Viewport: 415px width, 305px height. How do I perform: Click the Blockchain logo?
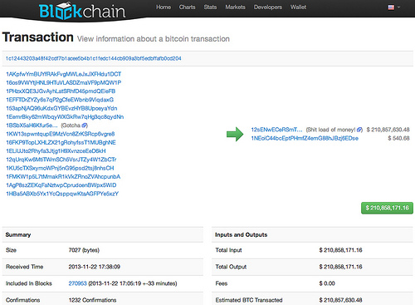pyautogui.click(x=82, y=11)
